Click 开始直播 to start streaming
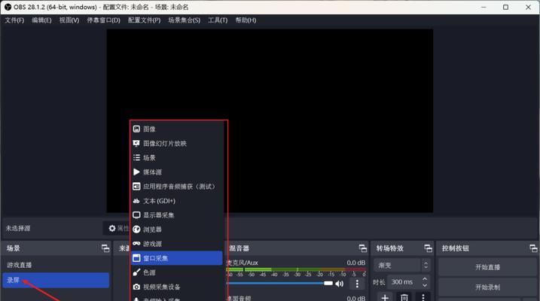This screenshot has width=540, height=301. click(x=487, y=267)
